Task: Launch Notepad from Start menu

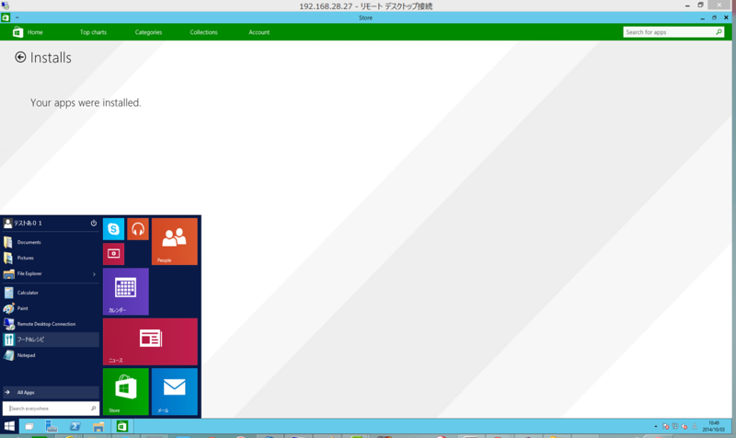Action: 51,355
